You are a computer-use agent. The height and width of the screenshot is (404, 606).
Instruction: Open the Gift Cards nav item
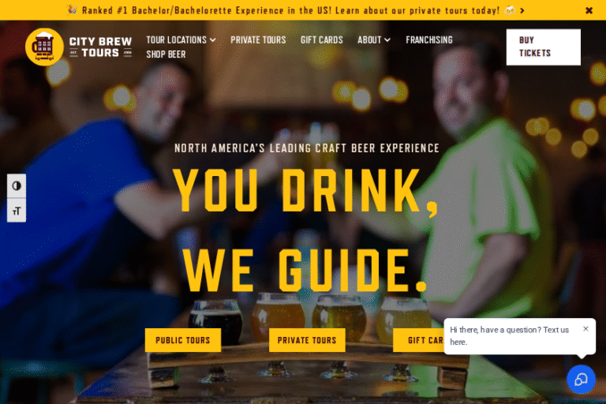322,39
